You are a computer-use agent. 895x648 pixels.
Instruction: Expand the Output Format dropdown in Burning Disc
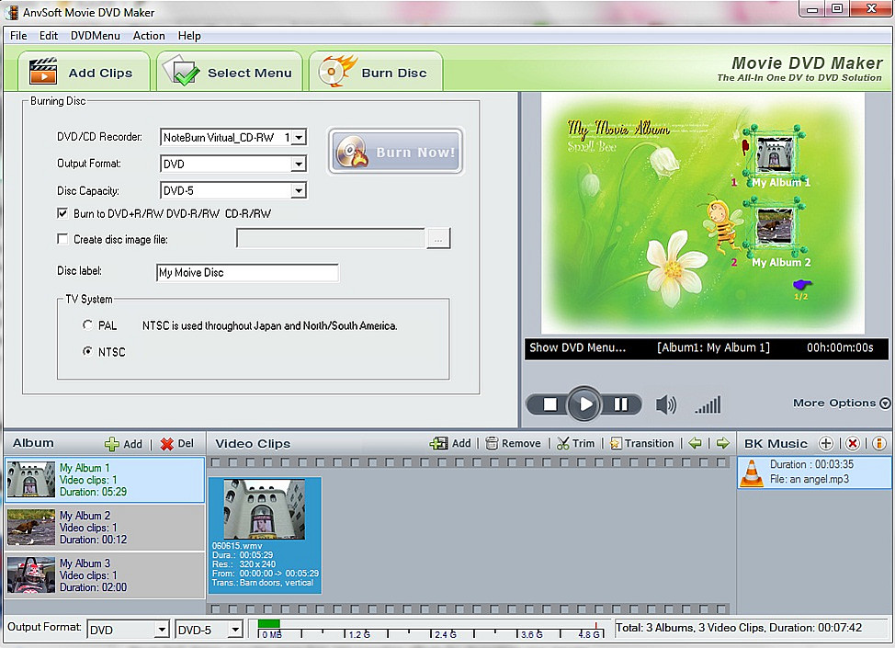tap(299, 164)
